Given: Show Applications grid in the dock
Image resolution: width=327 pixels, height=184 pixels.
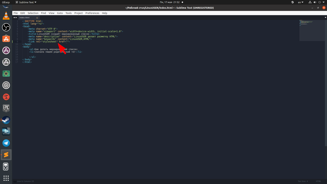Looking at the screenshot, I should click(6, 178).
